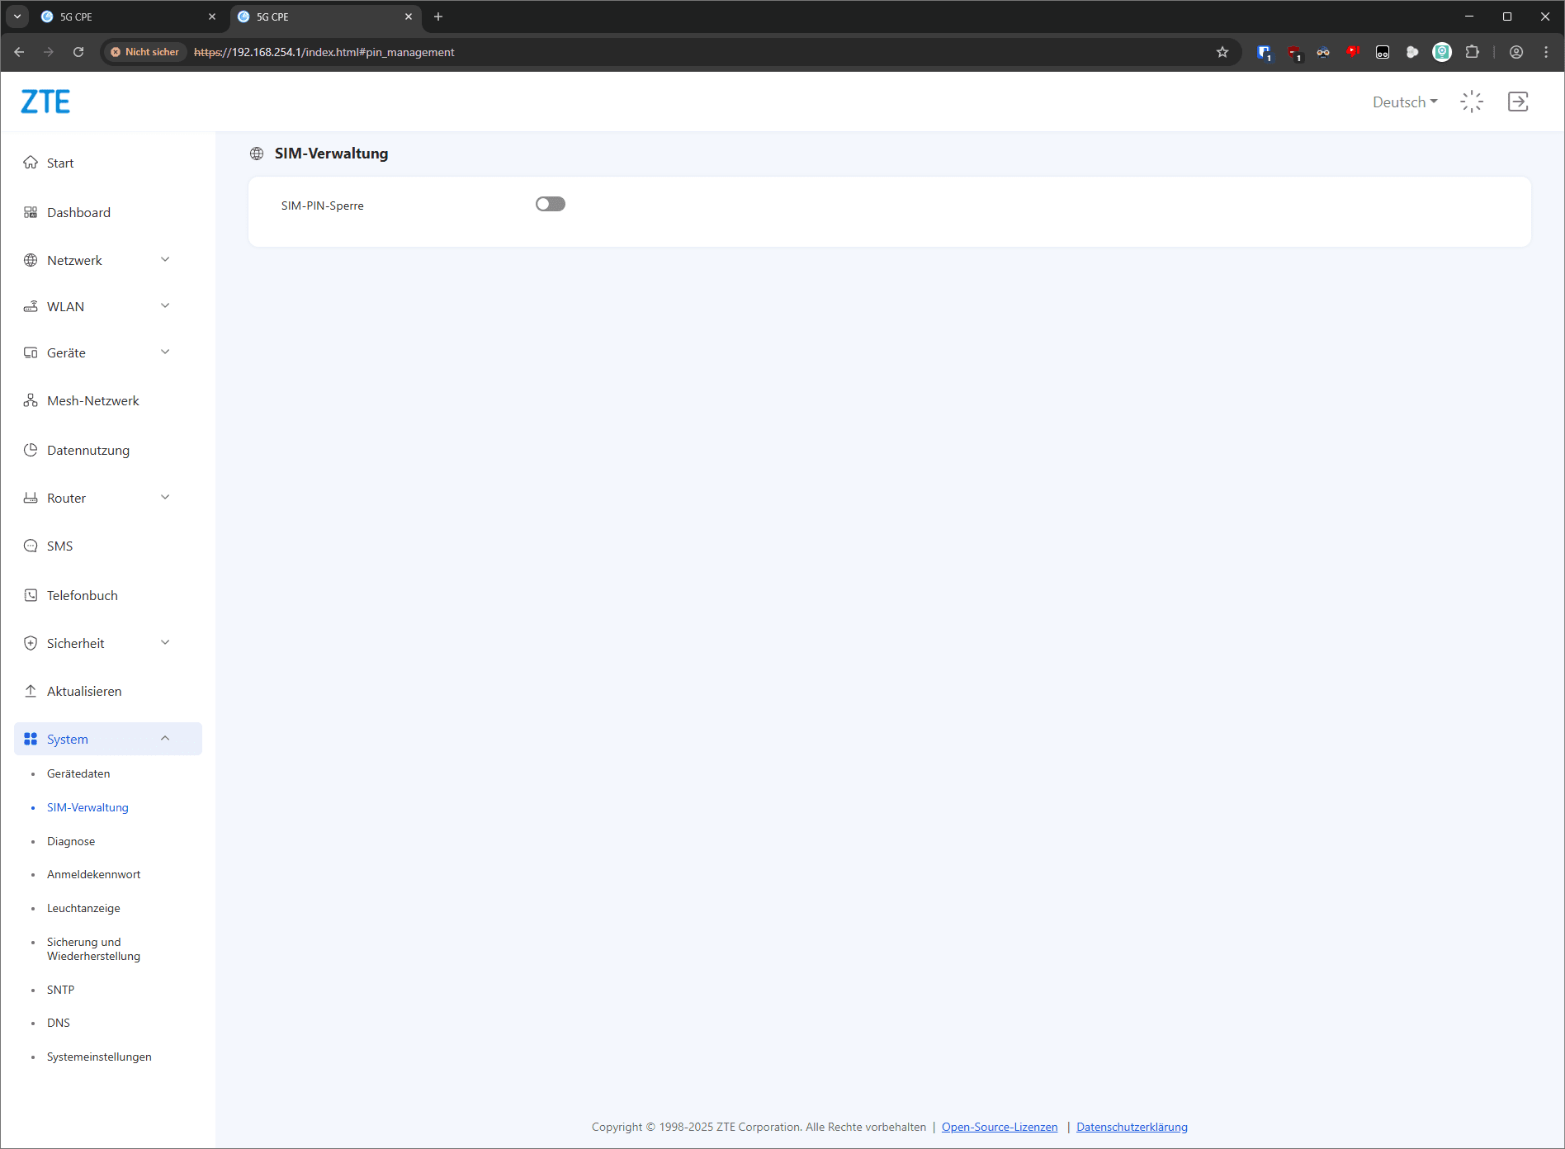Select Diagnose in the System submenu

click(x=71, y=841)
